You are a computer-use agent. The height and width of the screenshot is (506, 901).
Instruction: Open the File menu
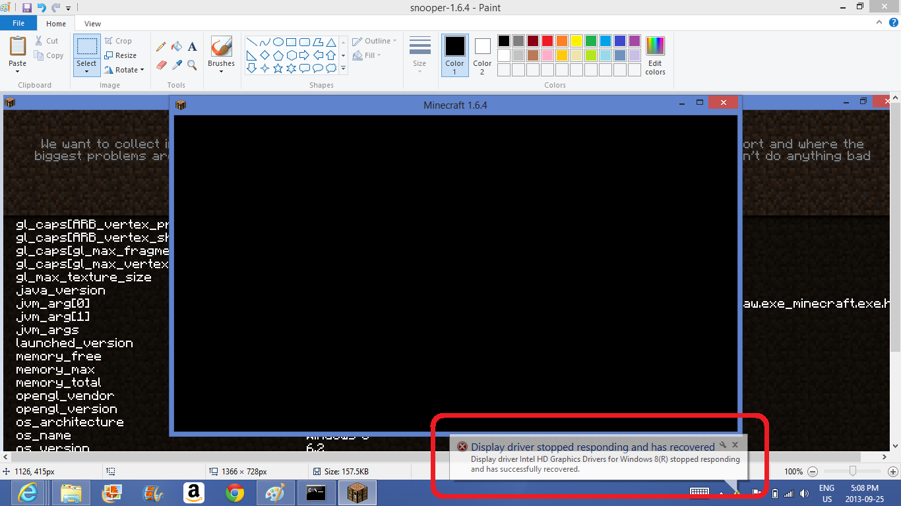click(18, 23)
